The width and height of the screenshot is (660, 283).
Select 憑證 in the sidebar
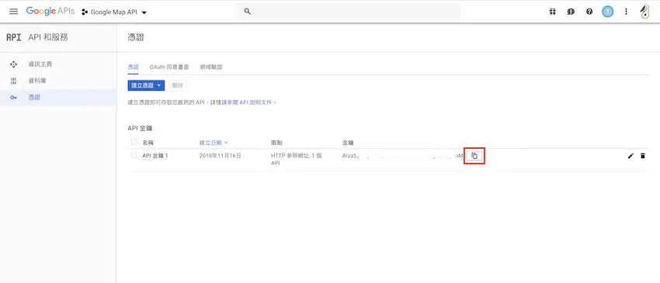point(58,98)
